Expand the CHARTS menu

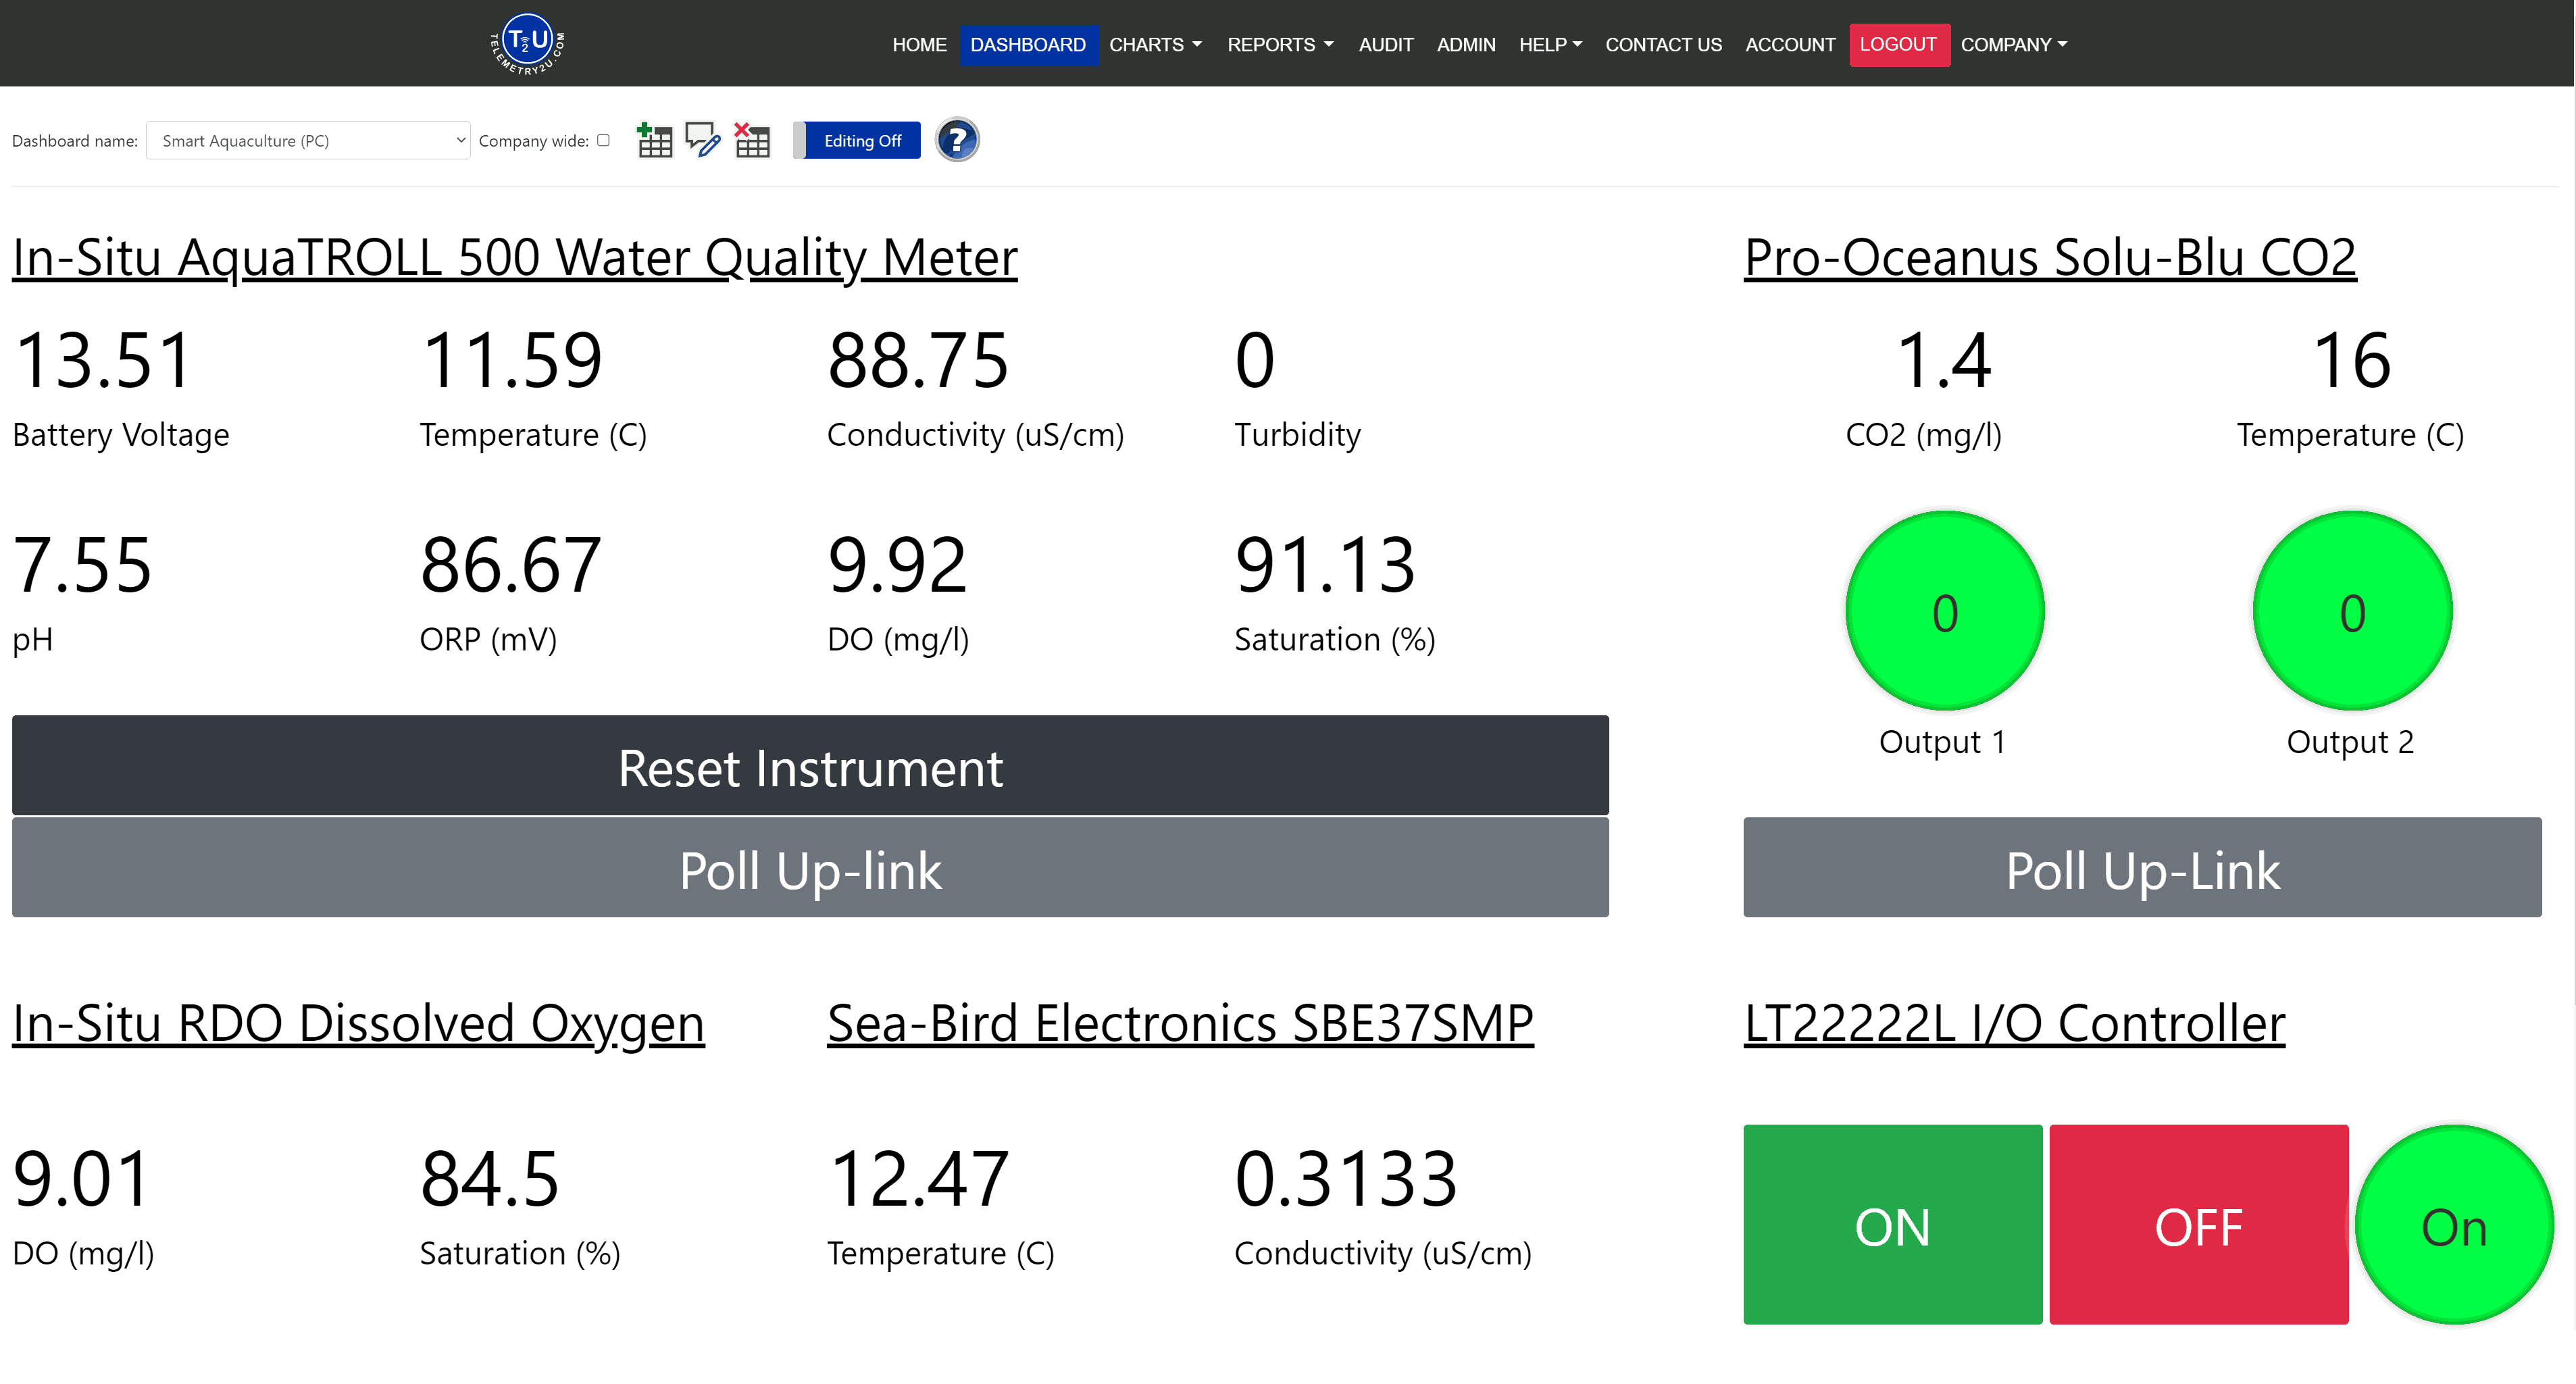coord(1155,45)
